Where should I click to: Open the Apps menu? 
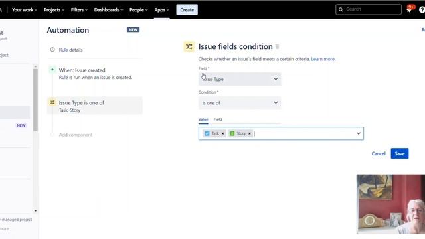(161, 10)
